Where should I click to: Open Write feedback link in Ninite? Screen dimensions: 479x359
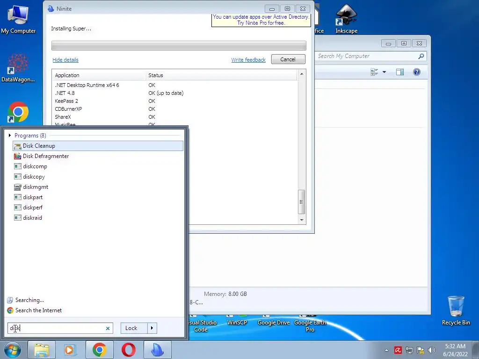[x=248, y=60]
